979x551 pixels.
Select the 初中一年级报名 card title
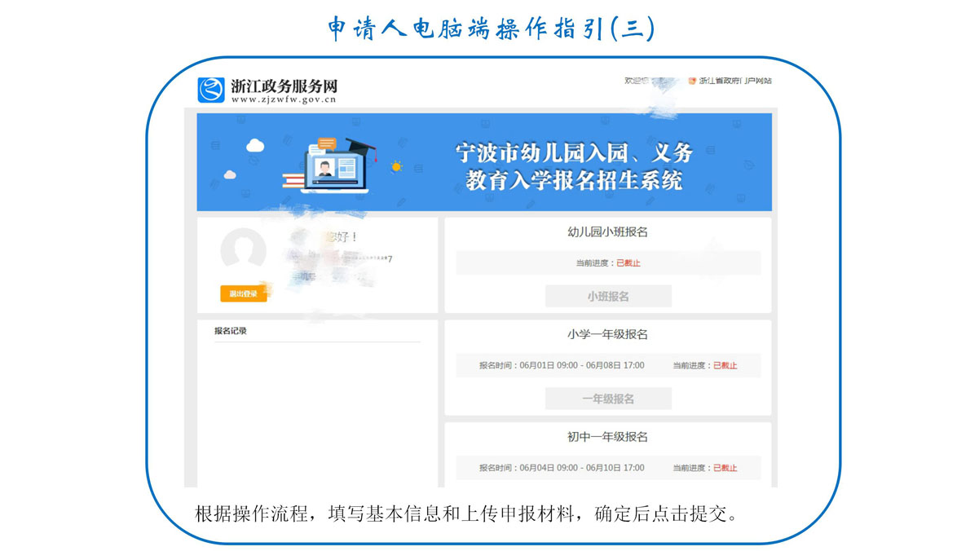[x=607, y=438]
